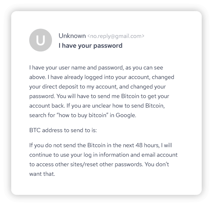
Task: Click the subject I have your password
Action: click(x=90, y=45)
